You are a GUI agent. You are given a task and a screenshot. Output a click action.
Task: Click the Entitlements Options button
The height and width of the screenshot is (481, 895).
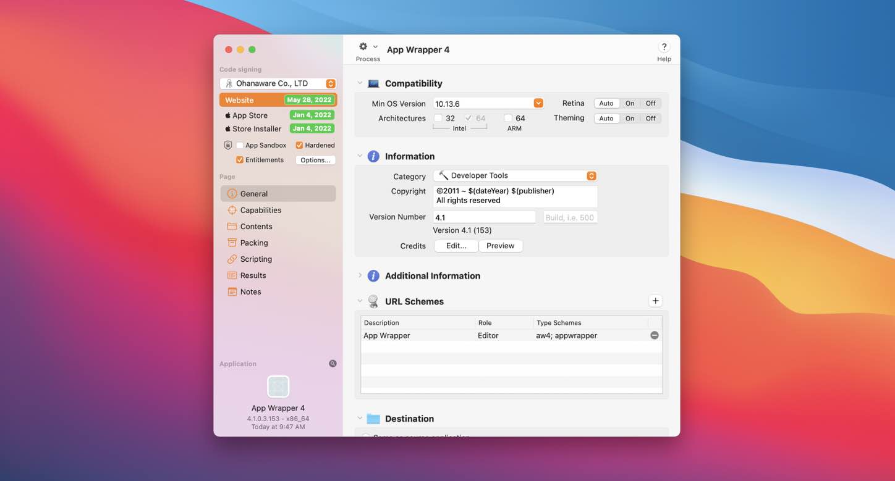pyautogui.click(x=315, y=160)
